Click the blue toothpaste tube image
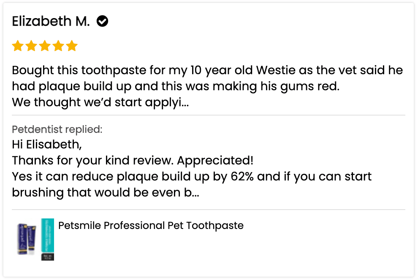The height and width of the screenshot is (280, 418). tap(26, 239)
